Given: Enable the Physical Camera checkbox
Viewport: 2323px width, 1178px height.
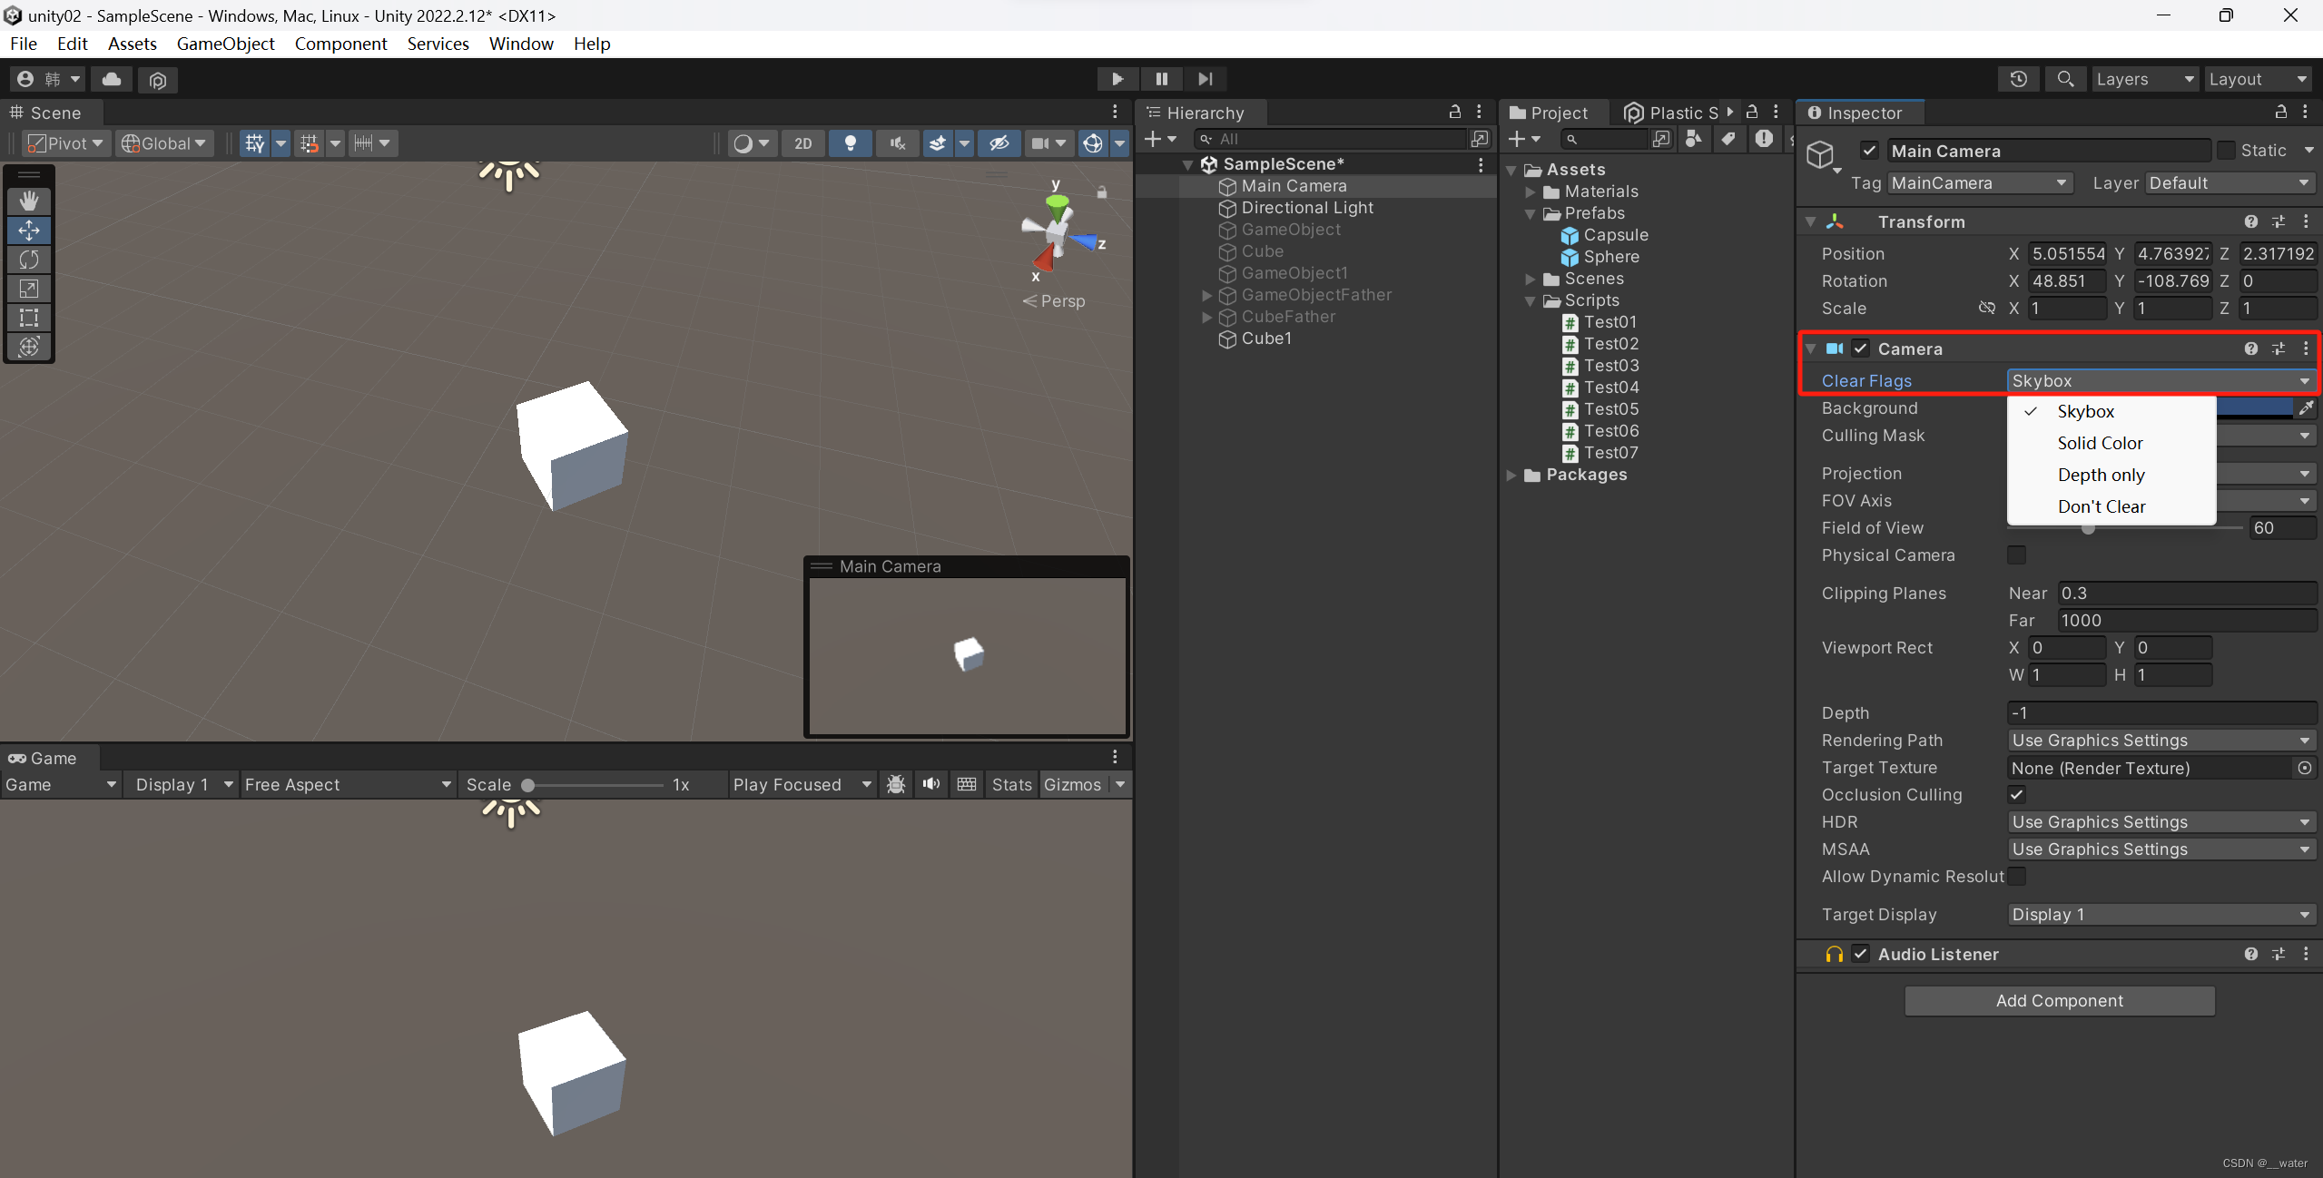Looking at the screenshot, I should pos(2017,555).
